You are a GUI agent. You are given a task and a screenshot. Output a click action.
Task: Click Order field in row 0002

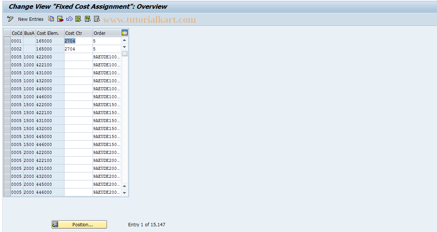pyautogui.click(x=107, y=49)
